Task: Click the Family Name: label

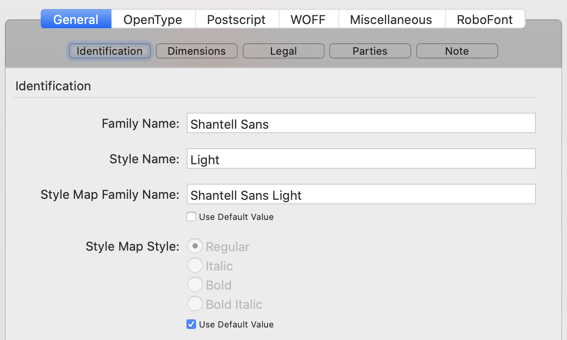Action: tap(140, 123)
